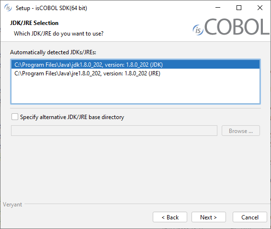Open the Browse ... folder picker
Image resolution: width=271 pixels, height=229 pixels.
pos(241,131)
